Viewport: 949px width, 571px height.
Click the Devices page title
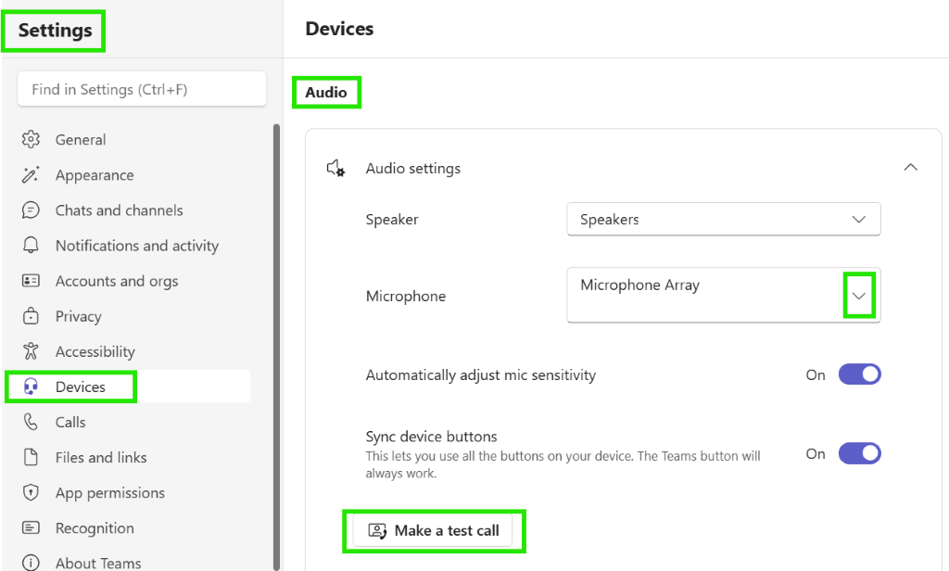(339, 29)
